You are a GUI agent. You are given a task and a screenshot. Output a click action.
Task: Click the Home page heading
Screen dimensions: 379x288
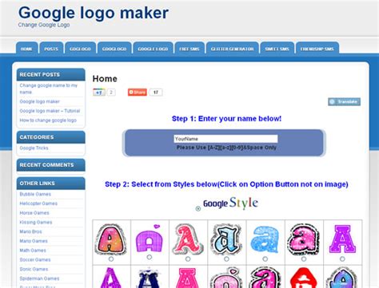tap(105, 79)
